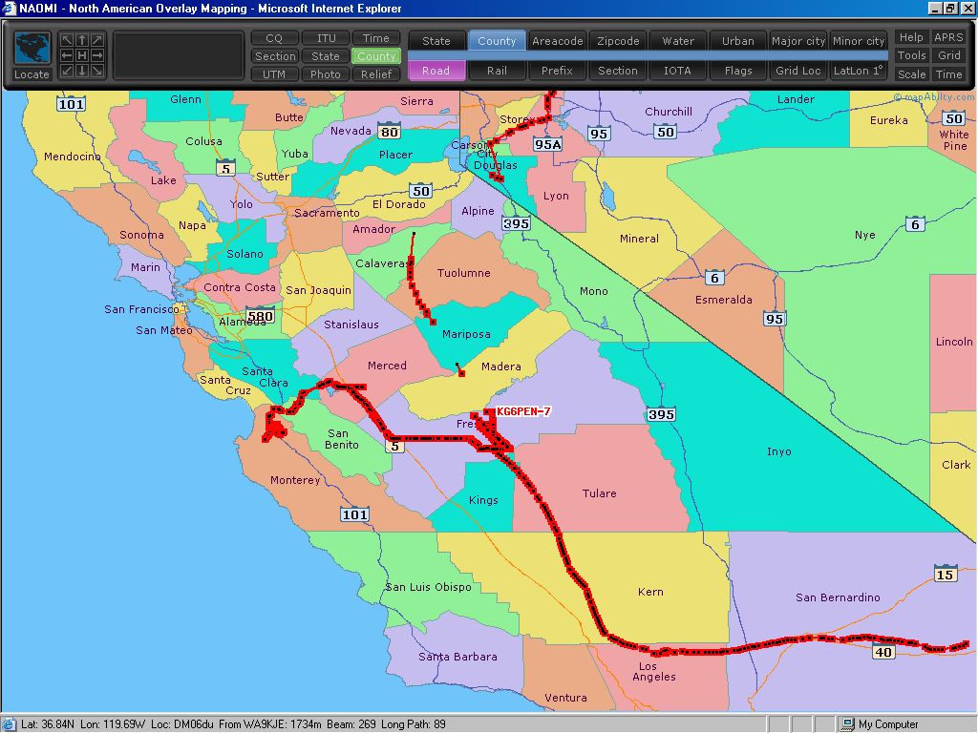978x733 pixels.
Task: Toggle the Section button beside the arrow pad display
Action: click(x=274, y=56)
